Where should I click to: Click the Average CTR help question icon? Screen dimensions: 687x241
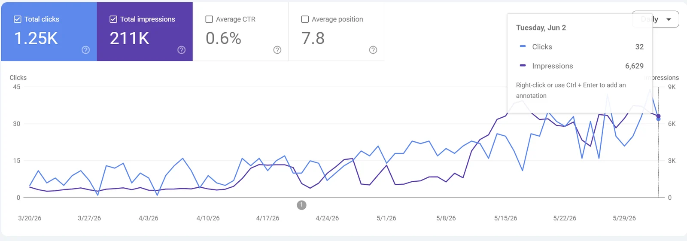(x=277, y=50)
